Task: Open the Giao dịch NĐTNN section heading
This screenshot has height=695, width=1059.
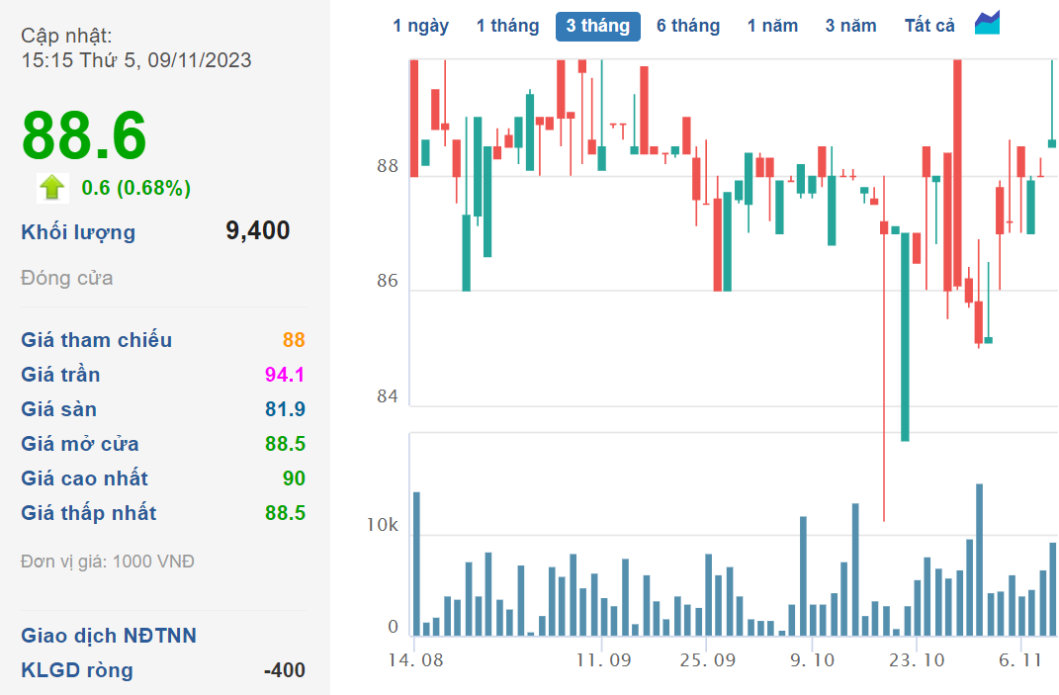Action: [x=109, y=636]
